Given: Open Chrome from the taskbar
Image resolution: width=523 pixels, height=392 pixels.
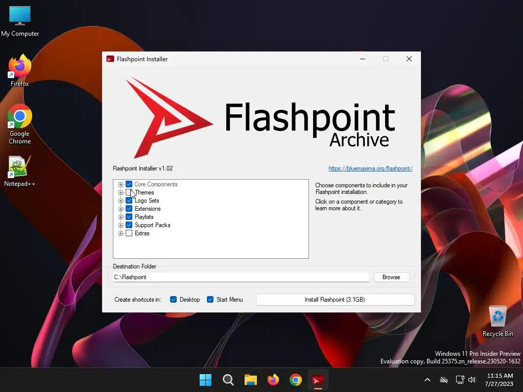Looking at the screenshot, I should (x=296, y=380).
